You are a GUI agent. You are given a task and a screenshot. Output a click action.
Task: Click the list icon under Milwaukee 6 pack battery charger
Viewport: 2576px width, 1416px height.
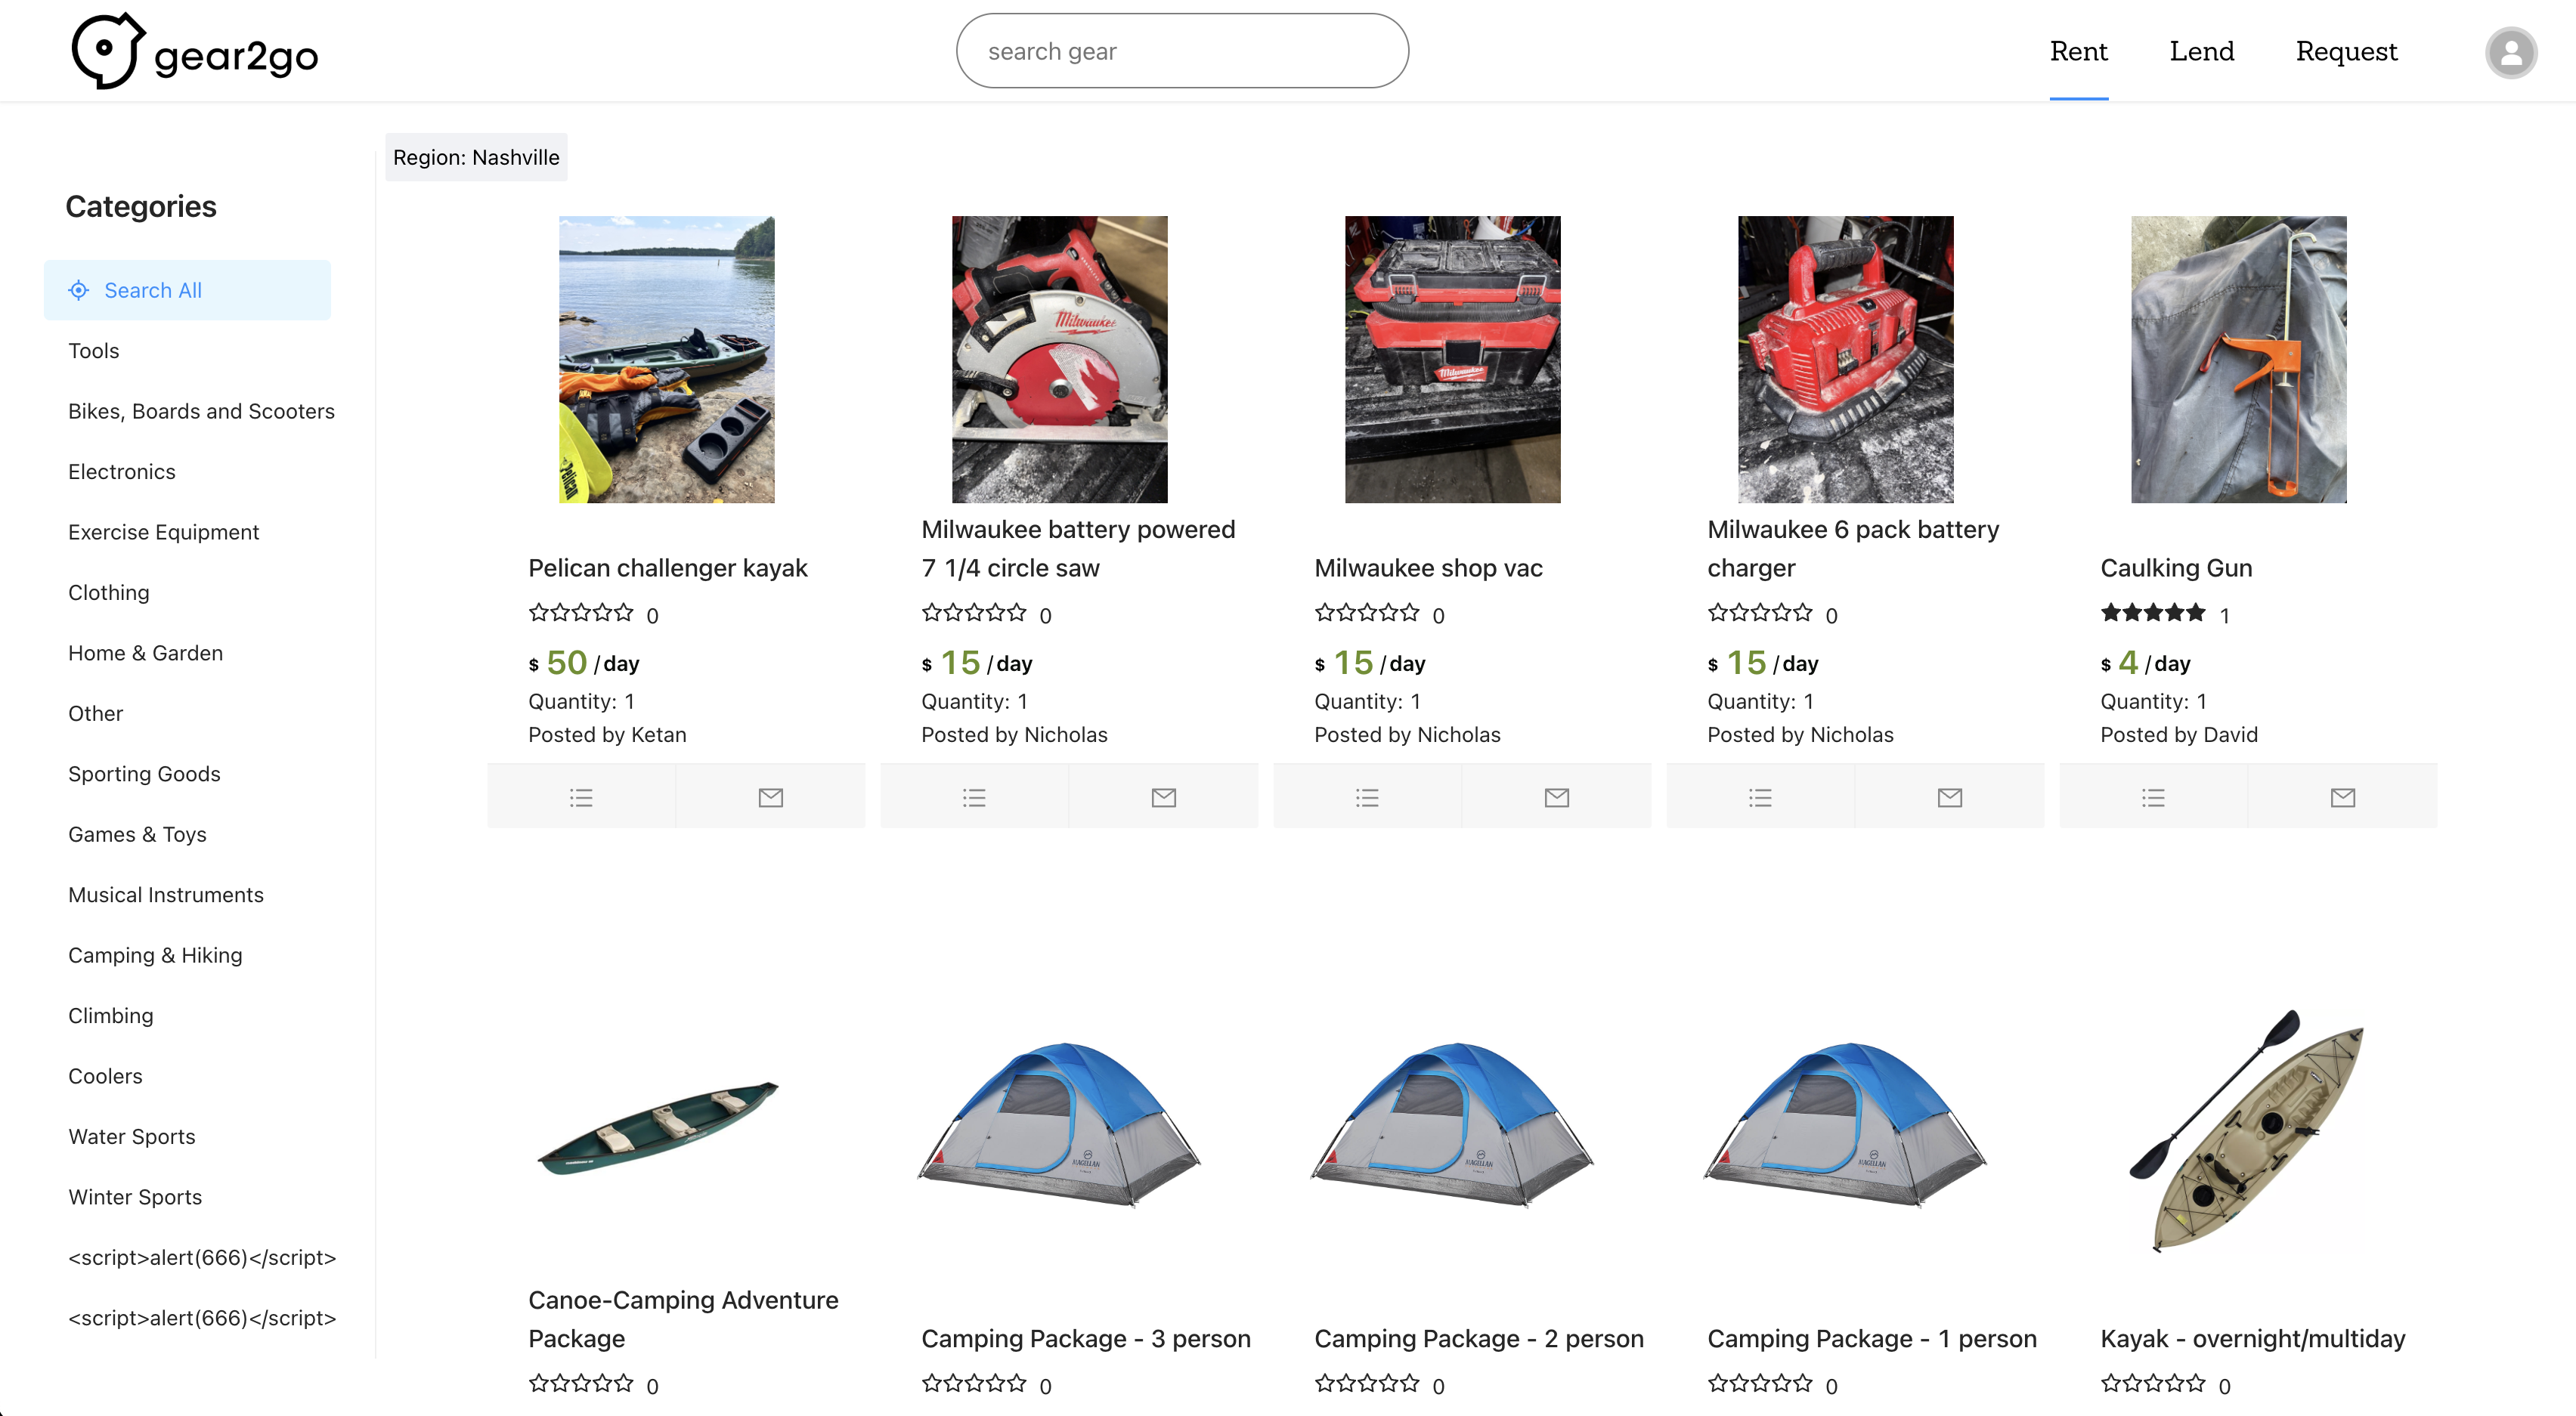pyautogui.click(x=1760, y=797)
